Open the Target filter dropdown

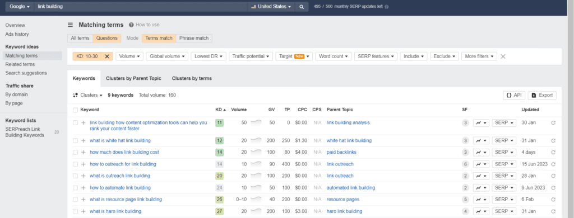click(294, 56)
